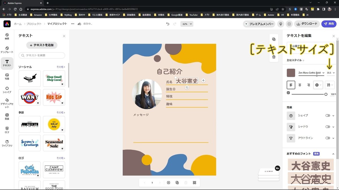Open マイプロジェクト project name
The height and width of the screenshot is (190, 339).
tap(57, 24)
